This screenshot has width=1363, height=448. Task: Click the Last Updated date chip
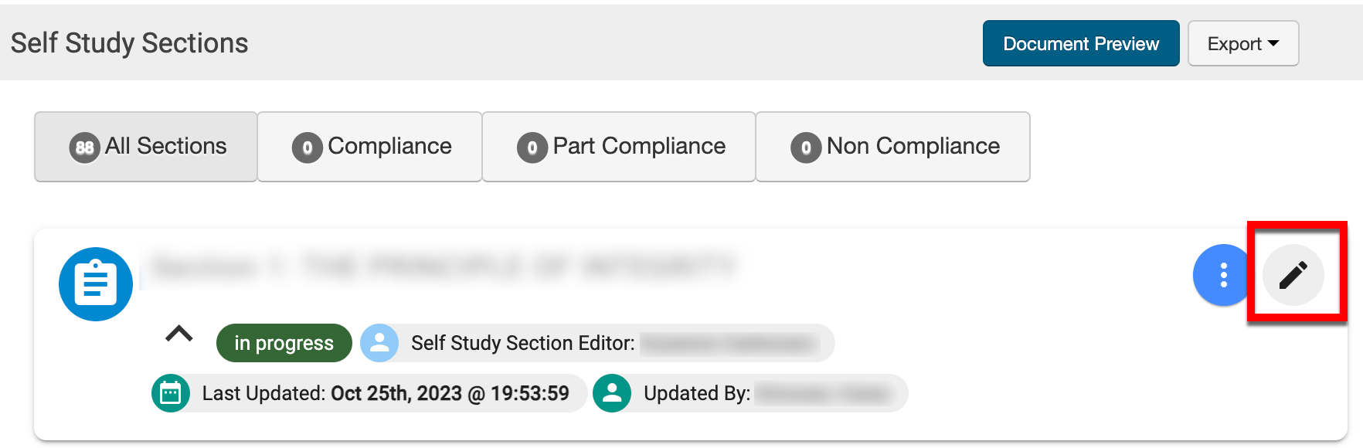385,393
